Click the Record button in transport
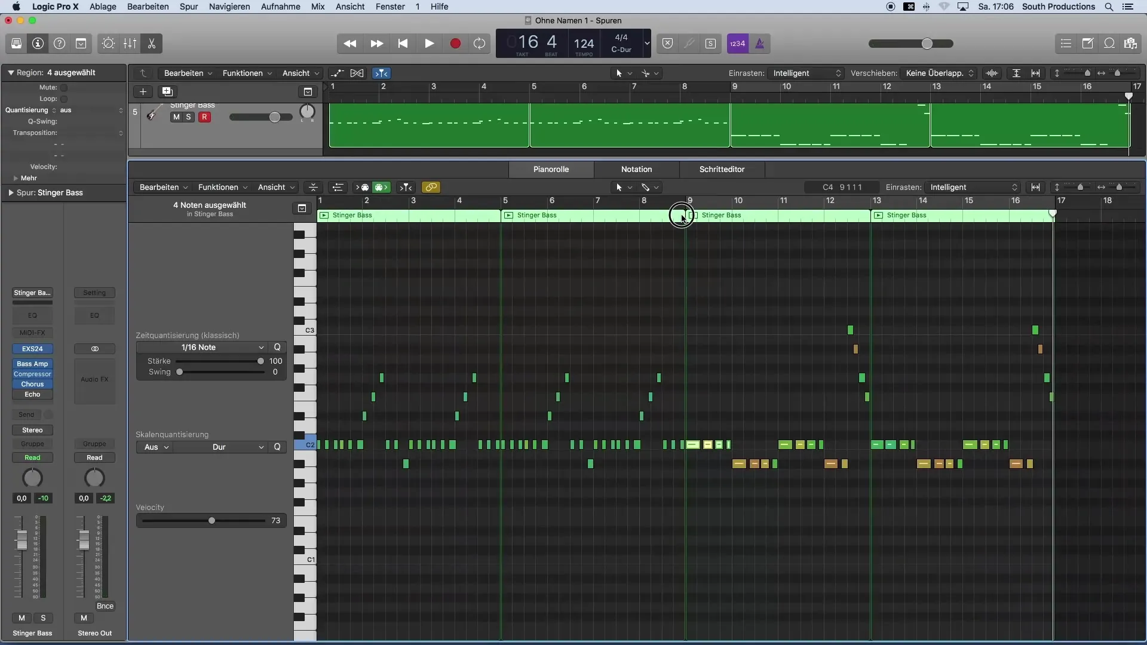 pos(455,44)
